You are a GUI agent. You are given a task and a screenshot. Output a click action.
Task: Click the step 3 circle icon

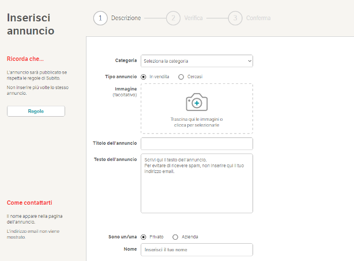[x=235, y=18]
